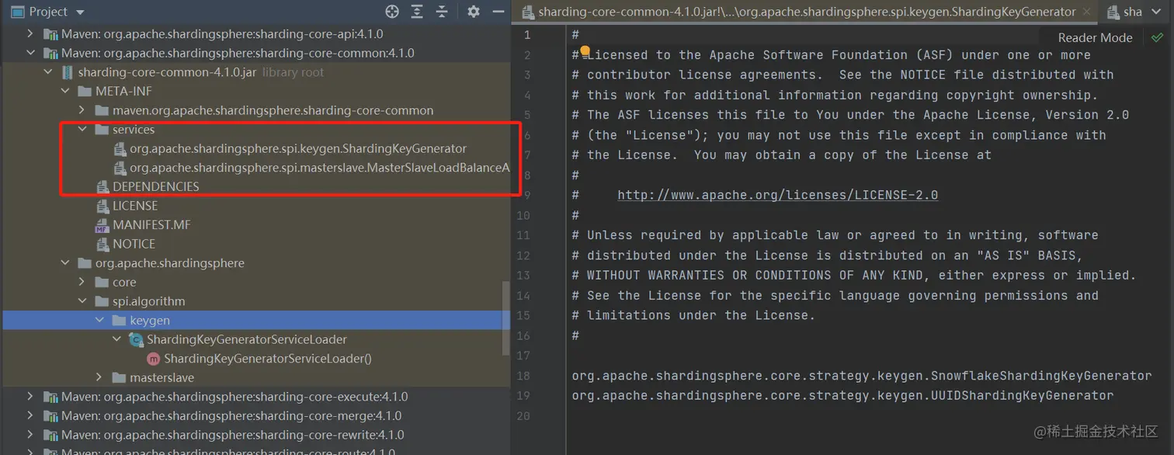Image resolution: width=1174 pixels, height=455 pixels.
Task: Select the LICENSE file
Action: 135,206
